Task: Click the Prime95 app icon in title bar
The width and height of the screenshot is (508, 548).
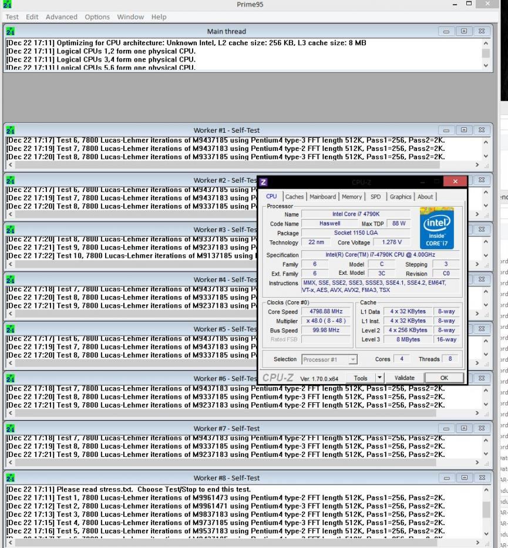Action: pos(7,4)
